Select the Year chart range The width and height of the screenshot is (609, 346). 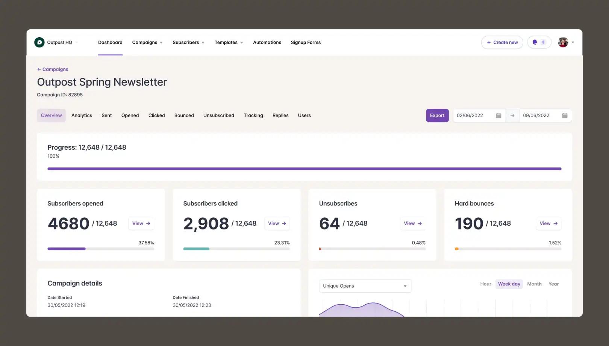(553, 284)
